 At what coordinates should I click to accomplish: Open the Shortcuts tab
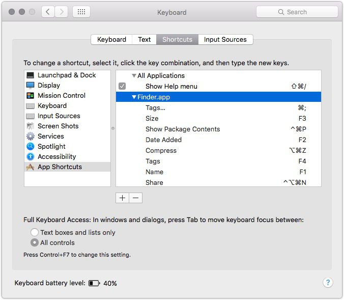pos(177,40)
